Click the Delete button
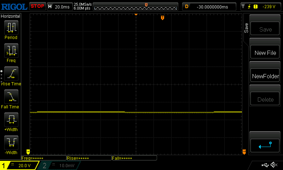This screenshot has height=170, width=283. coord(265,99)
